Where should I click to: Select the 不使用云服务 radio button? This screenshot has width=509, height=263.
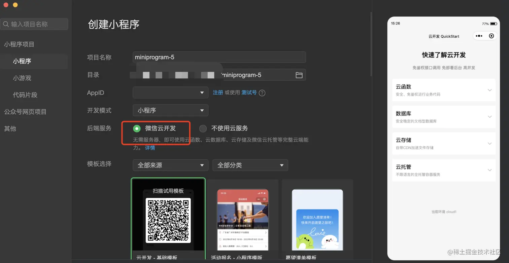[x=203, y=128]
